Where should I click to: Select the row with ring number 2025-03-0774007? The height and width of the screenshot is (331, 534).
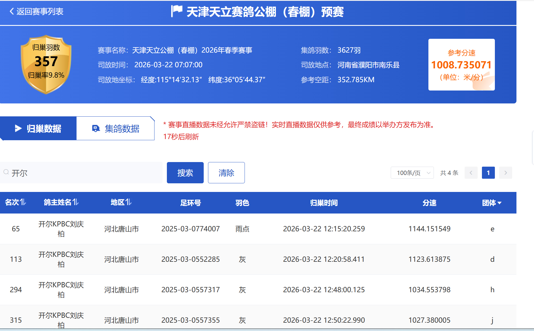[x=190, y=229]
